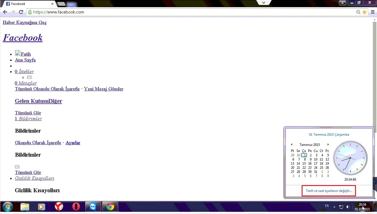Click the magnifier zoom icon in address bar

[358, 12]
